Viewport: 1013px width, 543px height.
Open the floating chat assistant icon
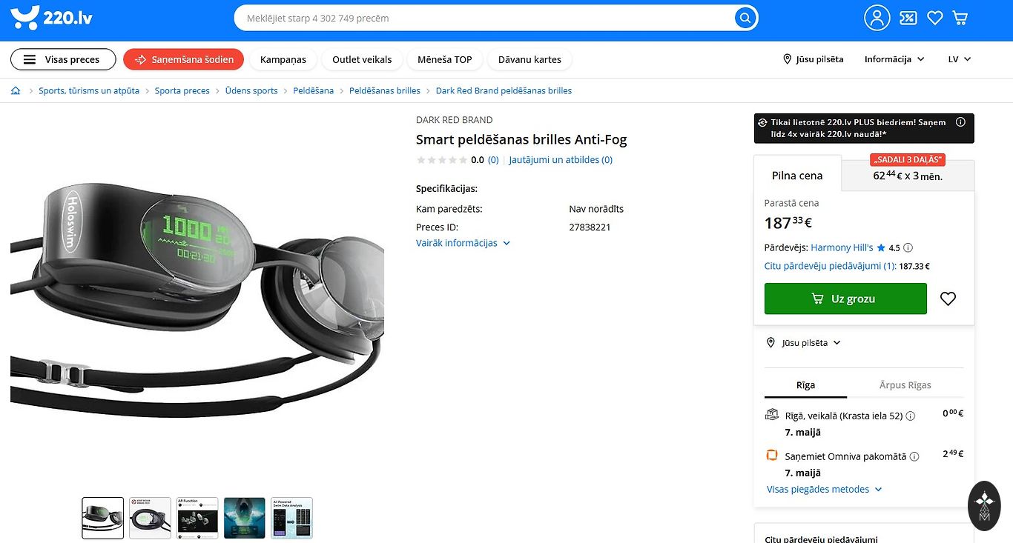(984, 506)
